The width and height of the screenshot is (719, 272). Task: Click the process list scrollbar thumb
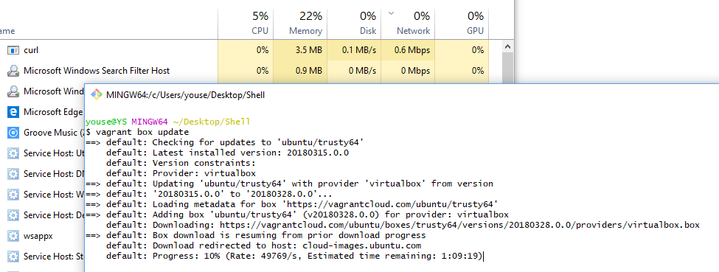coord(507,68)
